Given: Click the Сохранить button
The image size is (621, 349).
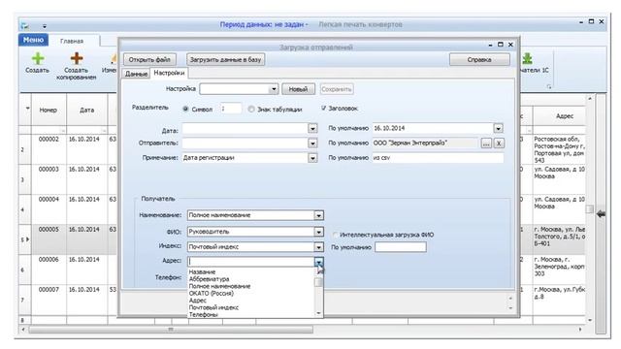Looking at the screenshot, I should tap(337, 89).
